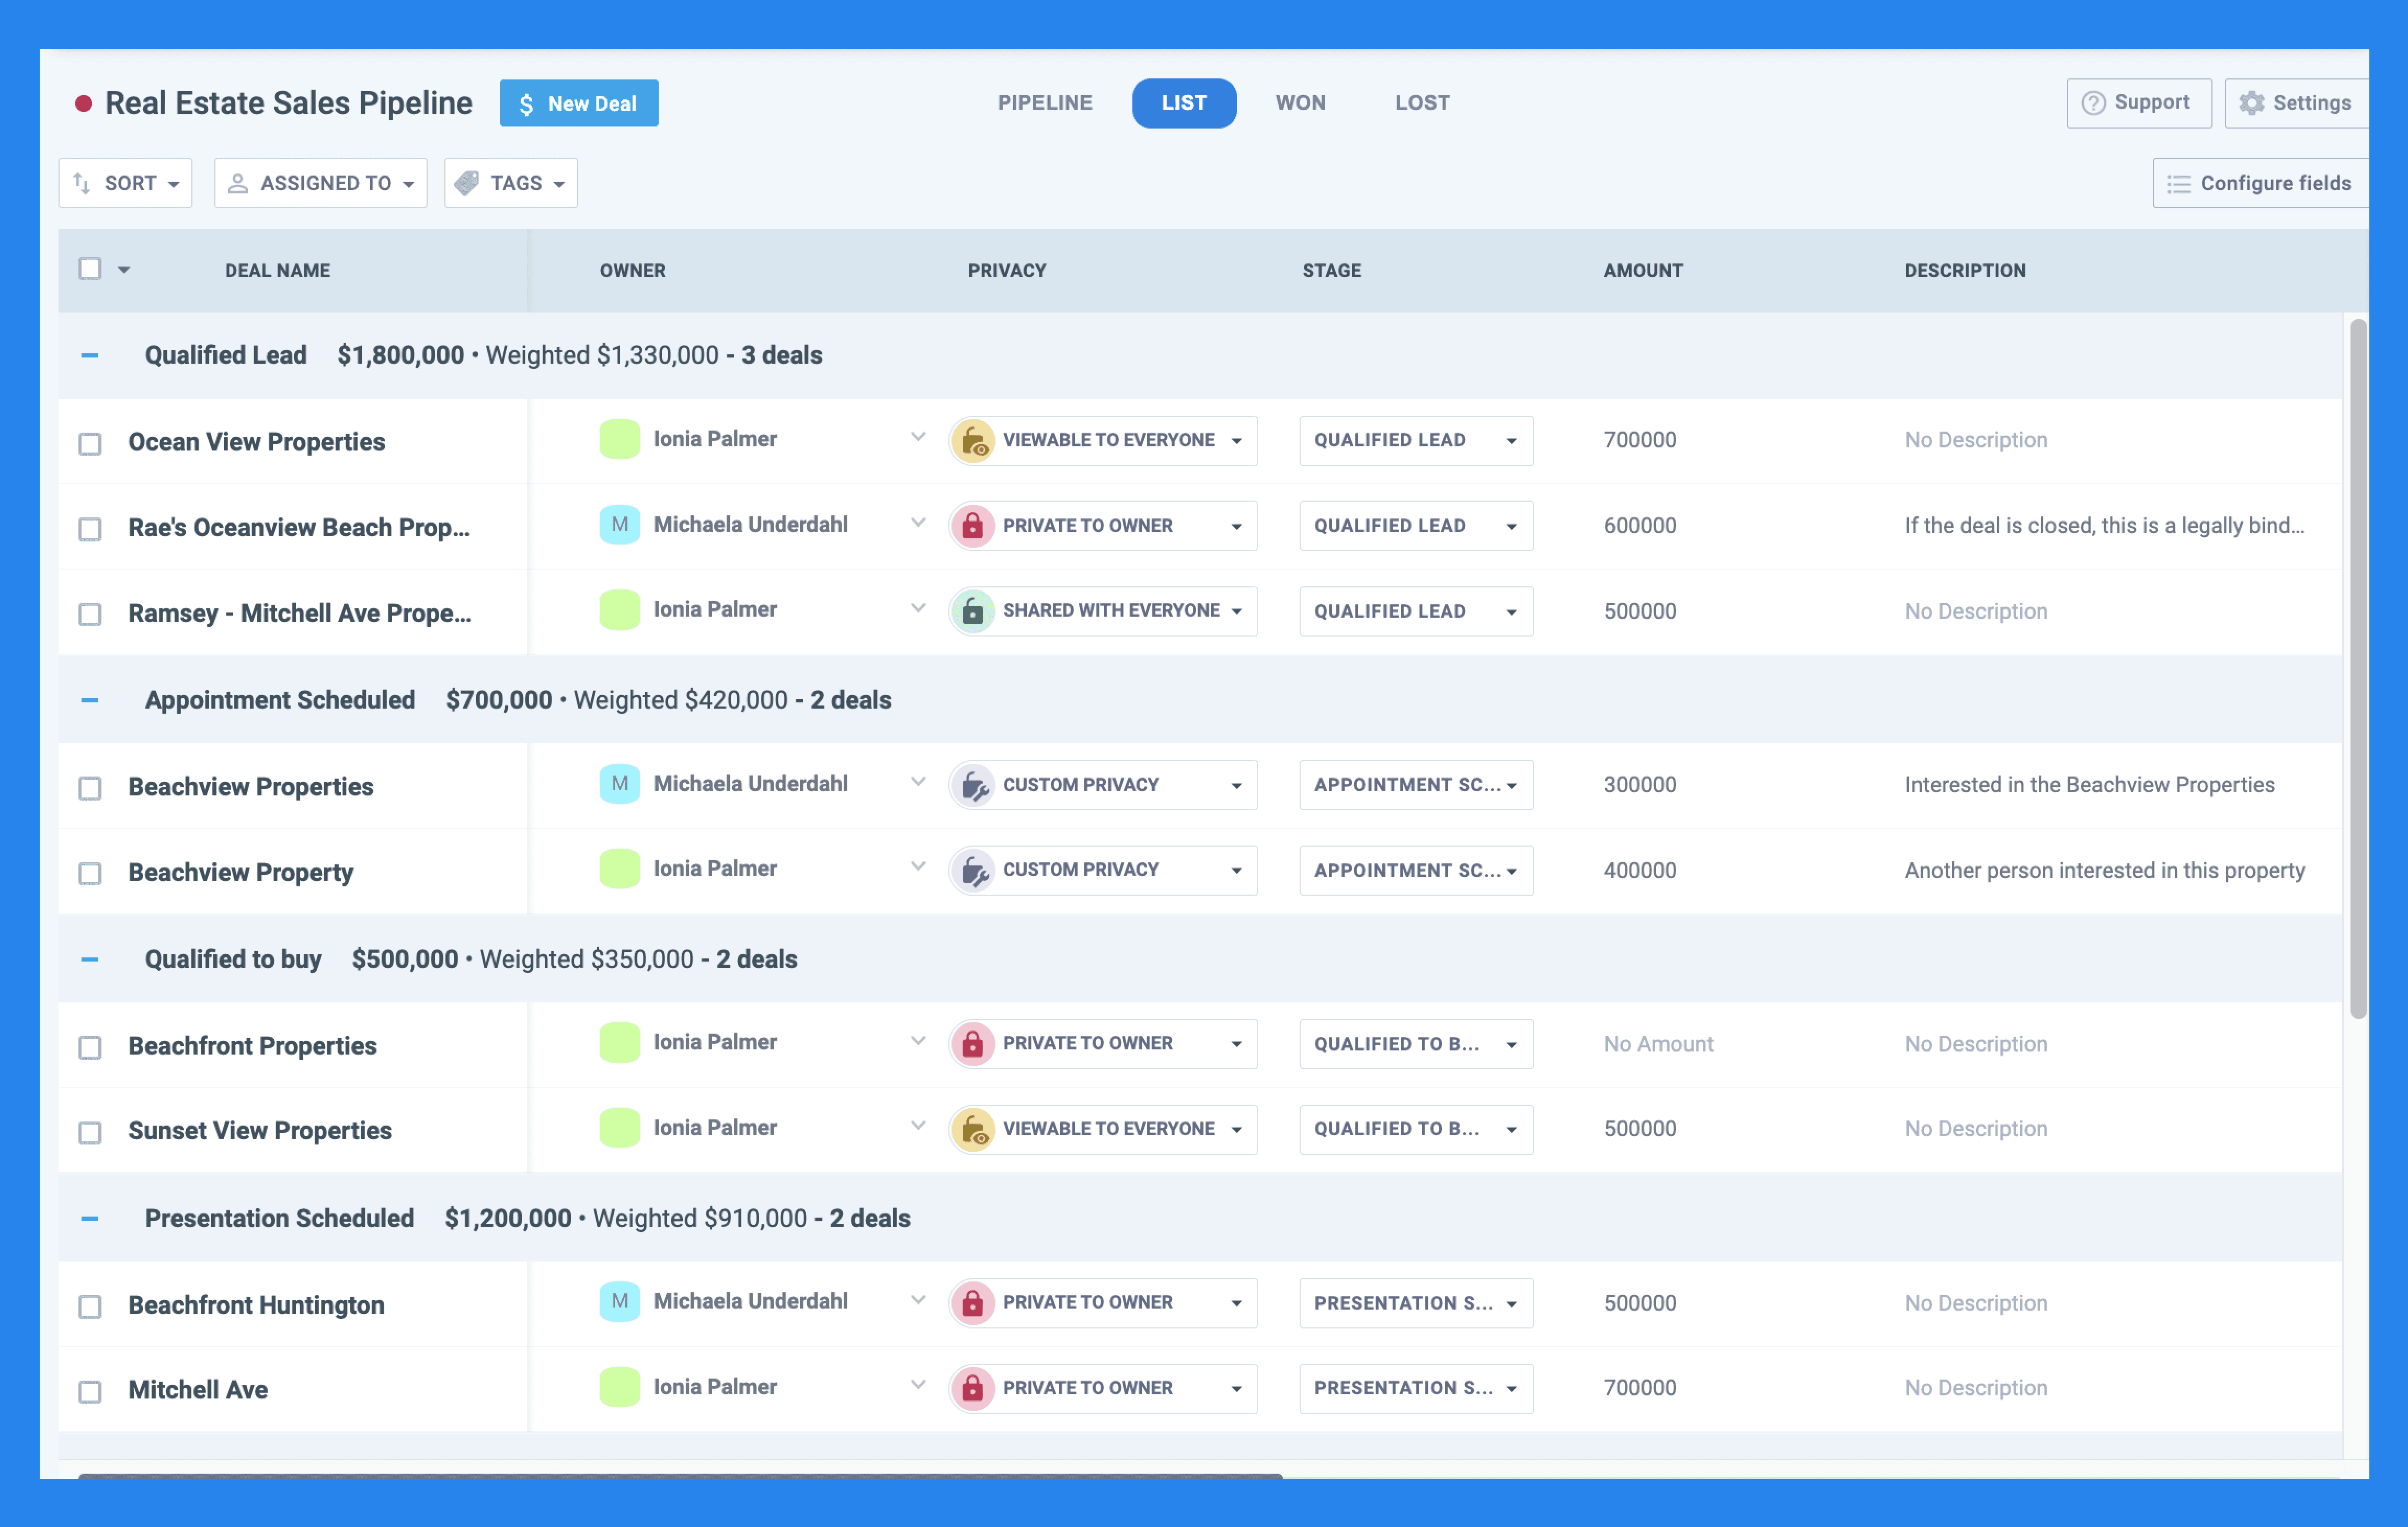Image resolution: width=2408 pixels, height=1527 pixels.
Task: Click Ionia Palmer's green avatar on Mitchell Ave row
Action: click(620, 1387)
